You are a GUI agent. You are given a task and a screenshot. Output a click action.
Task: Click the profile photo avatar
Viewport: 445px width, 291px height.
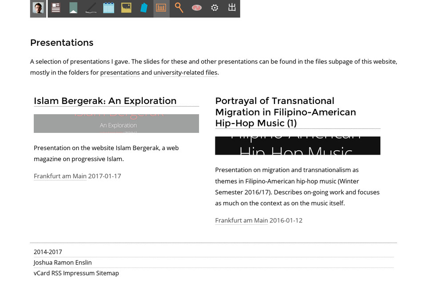38,8
